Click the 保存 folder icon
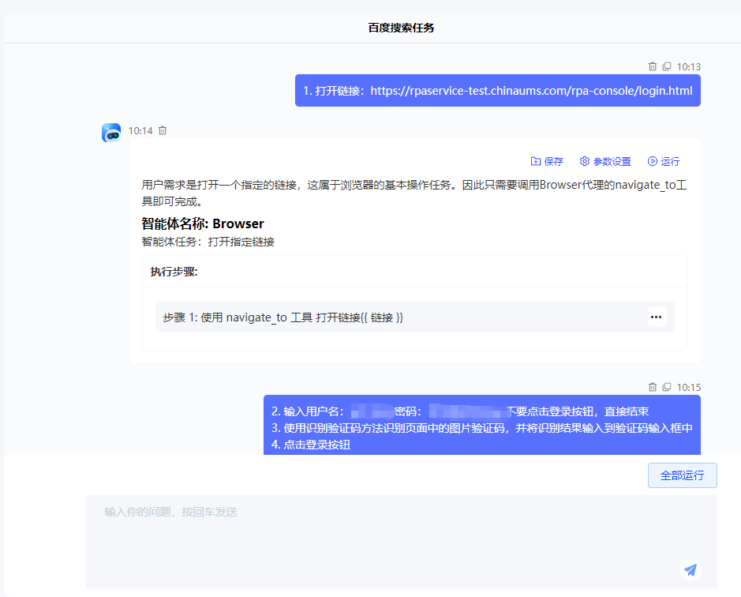The width and height of the screenshot is (741, 597). point(536,161)
